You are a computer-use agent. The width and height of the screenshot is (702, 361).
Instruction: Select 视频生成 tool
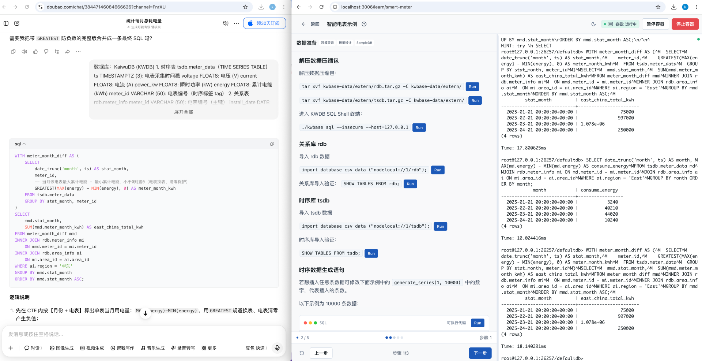click(92, 348)
